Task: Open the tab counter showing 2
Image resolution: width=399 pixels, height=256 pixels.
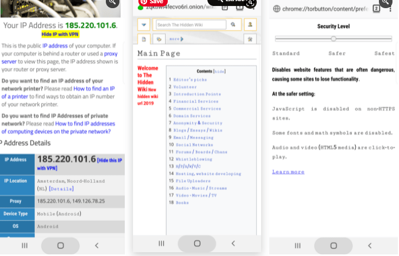Action: pos(376,8)
